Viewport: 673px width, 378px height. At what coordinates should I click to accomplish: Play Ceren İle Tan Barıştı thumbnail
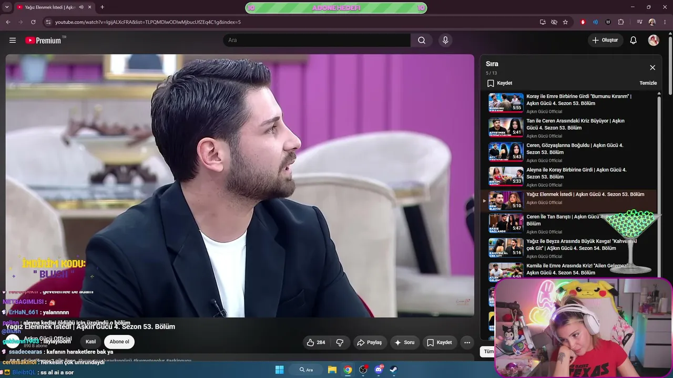click(x=506, y=223)
